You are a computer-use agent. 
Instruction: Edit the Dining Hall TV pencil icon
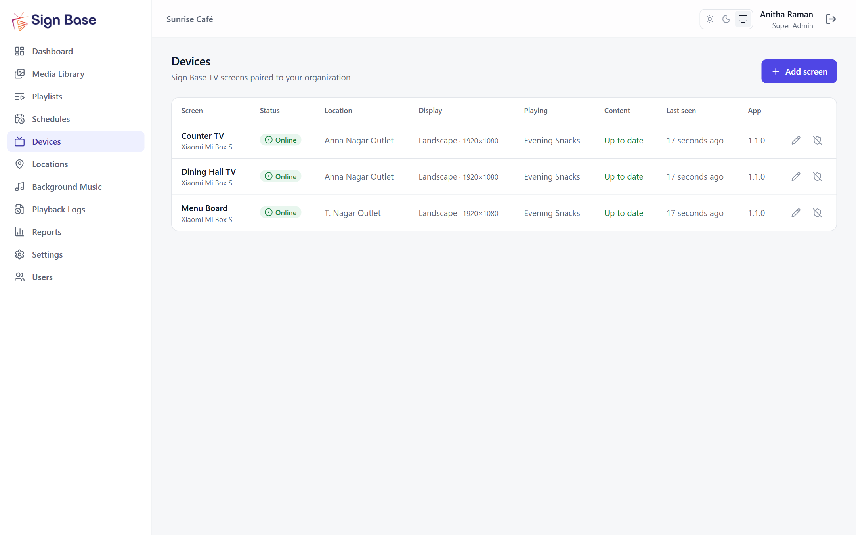pyautogui.click(x=796, y=177)
